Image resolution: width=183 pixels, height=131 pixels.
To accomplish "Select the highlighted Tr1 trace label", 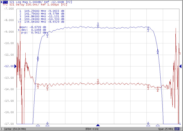I will (x=5, y=2).
